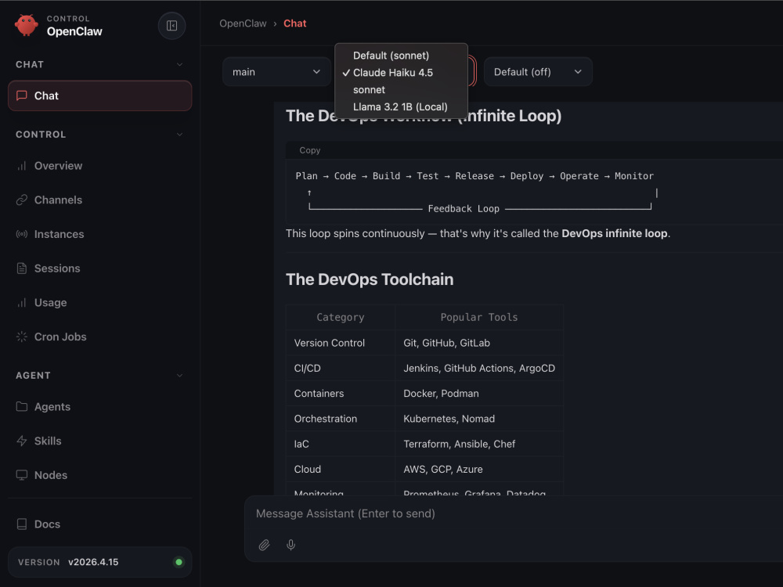The height and width of the screenshot is (587, 783).
Task: Go to the Overview page
Action: pyautogui.click(x=100, y=166)
